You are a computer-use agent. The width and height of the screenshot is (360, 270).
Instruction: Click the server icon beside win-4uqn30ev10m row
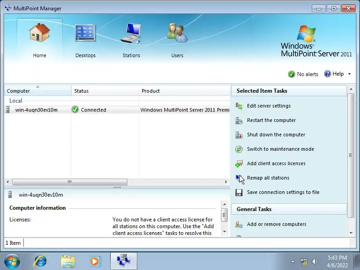tap(8, 109)
